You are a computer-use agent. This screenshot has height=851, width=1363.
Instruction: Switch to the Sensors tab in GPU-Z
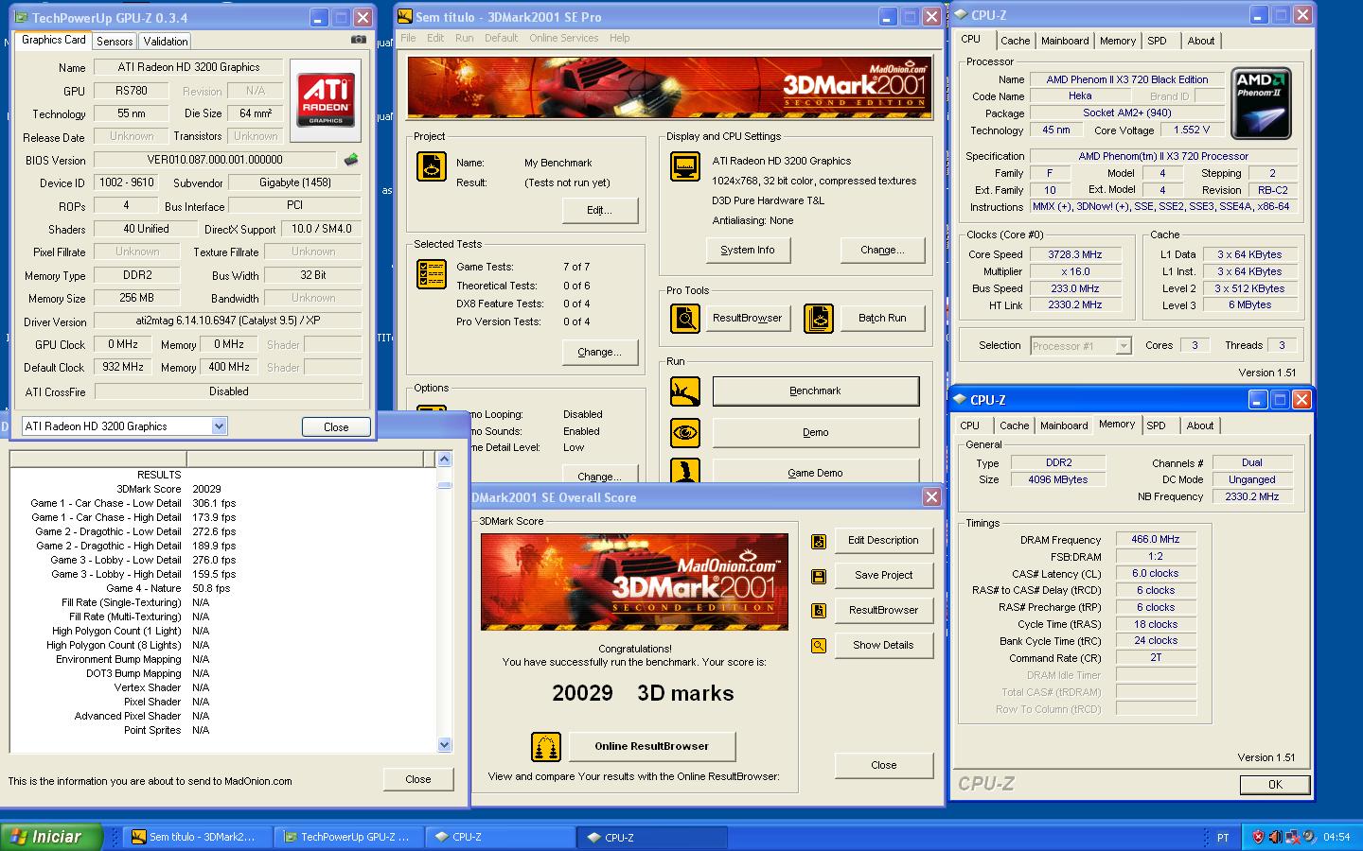pos(115,42)
